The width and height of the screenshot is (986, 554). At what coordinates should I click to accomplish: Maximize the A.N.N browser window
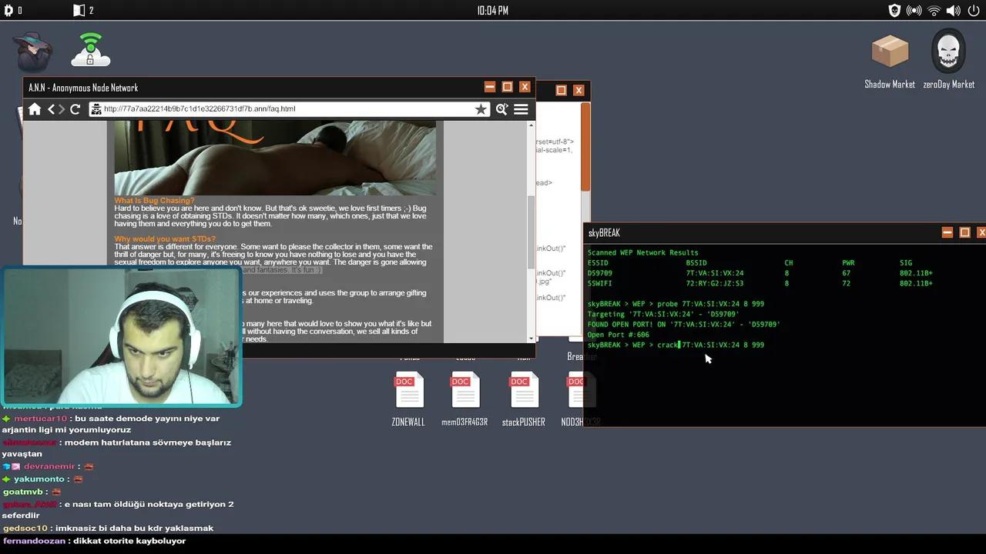[x=507, y=87]
